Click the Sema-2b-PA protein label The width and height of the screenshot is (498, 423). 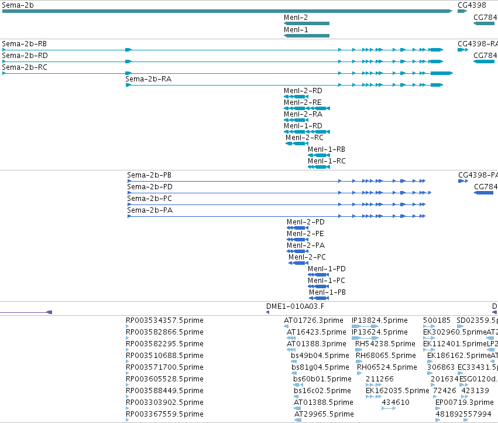click(x=150, y=210)
